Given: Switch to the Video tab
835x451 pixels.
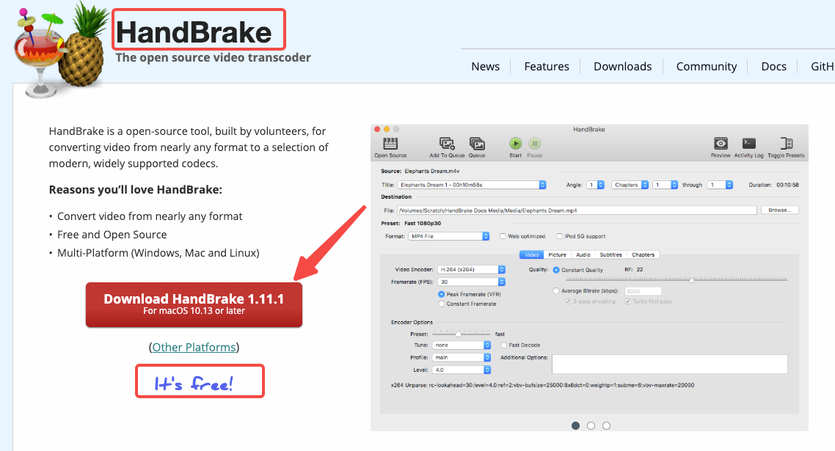Looking at the screenshot, I should 531,254.
